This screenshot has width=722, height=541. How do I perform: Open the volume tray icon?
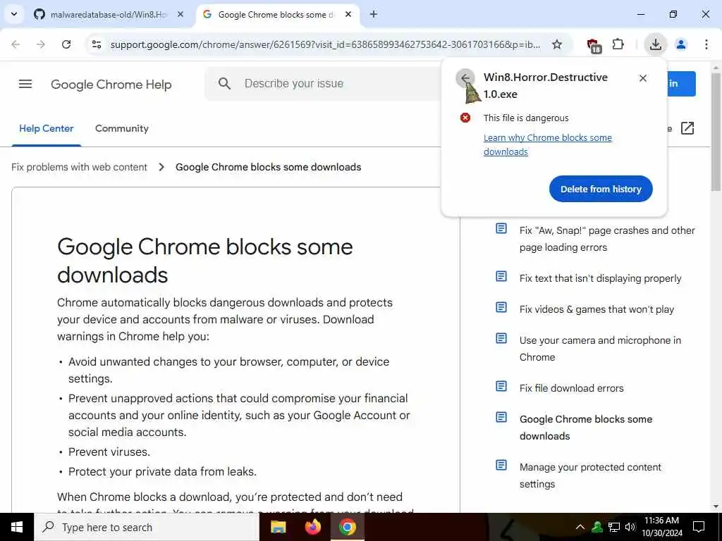630,527
